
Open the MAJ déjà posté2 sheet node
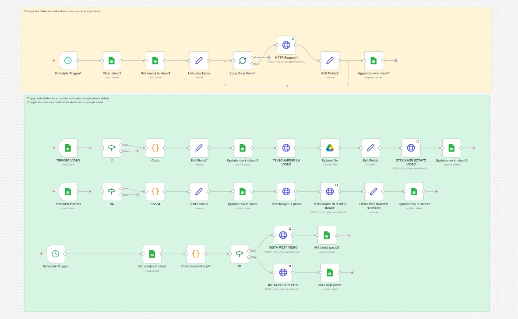coord(327,235)
